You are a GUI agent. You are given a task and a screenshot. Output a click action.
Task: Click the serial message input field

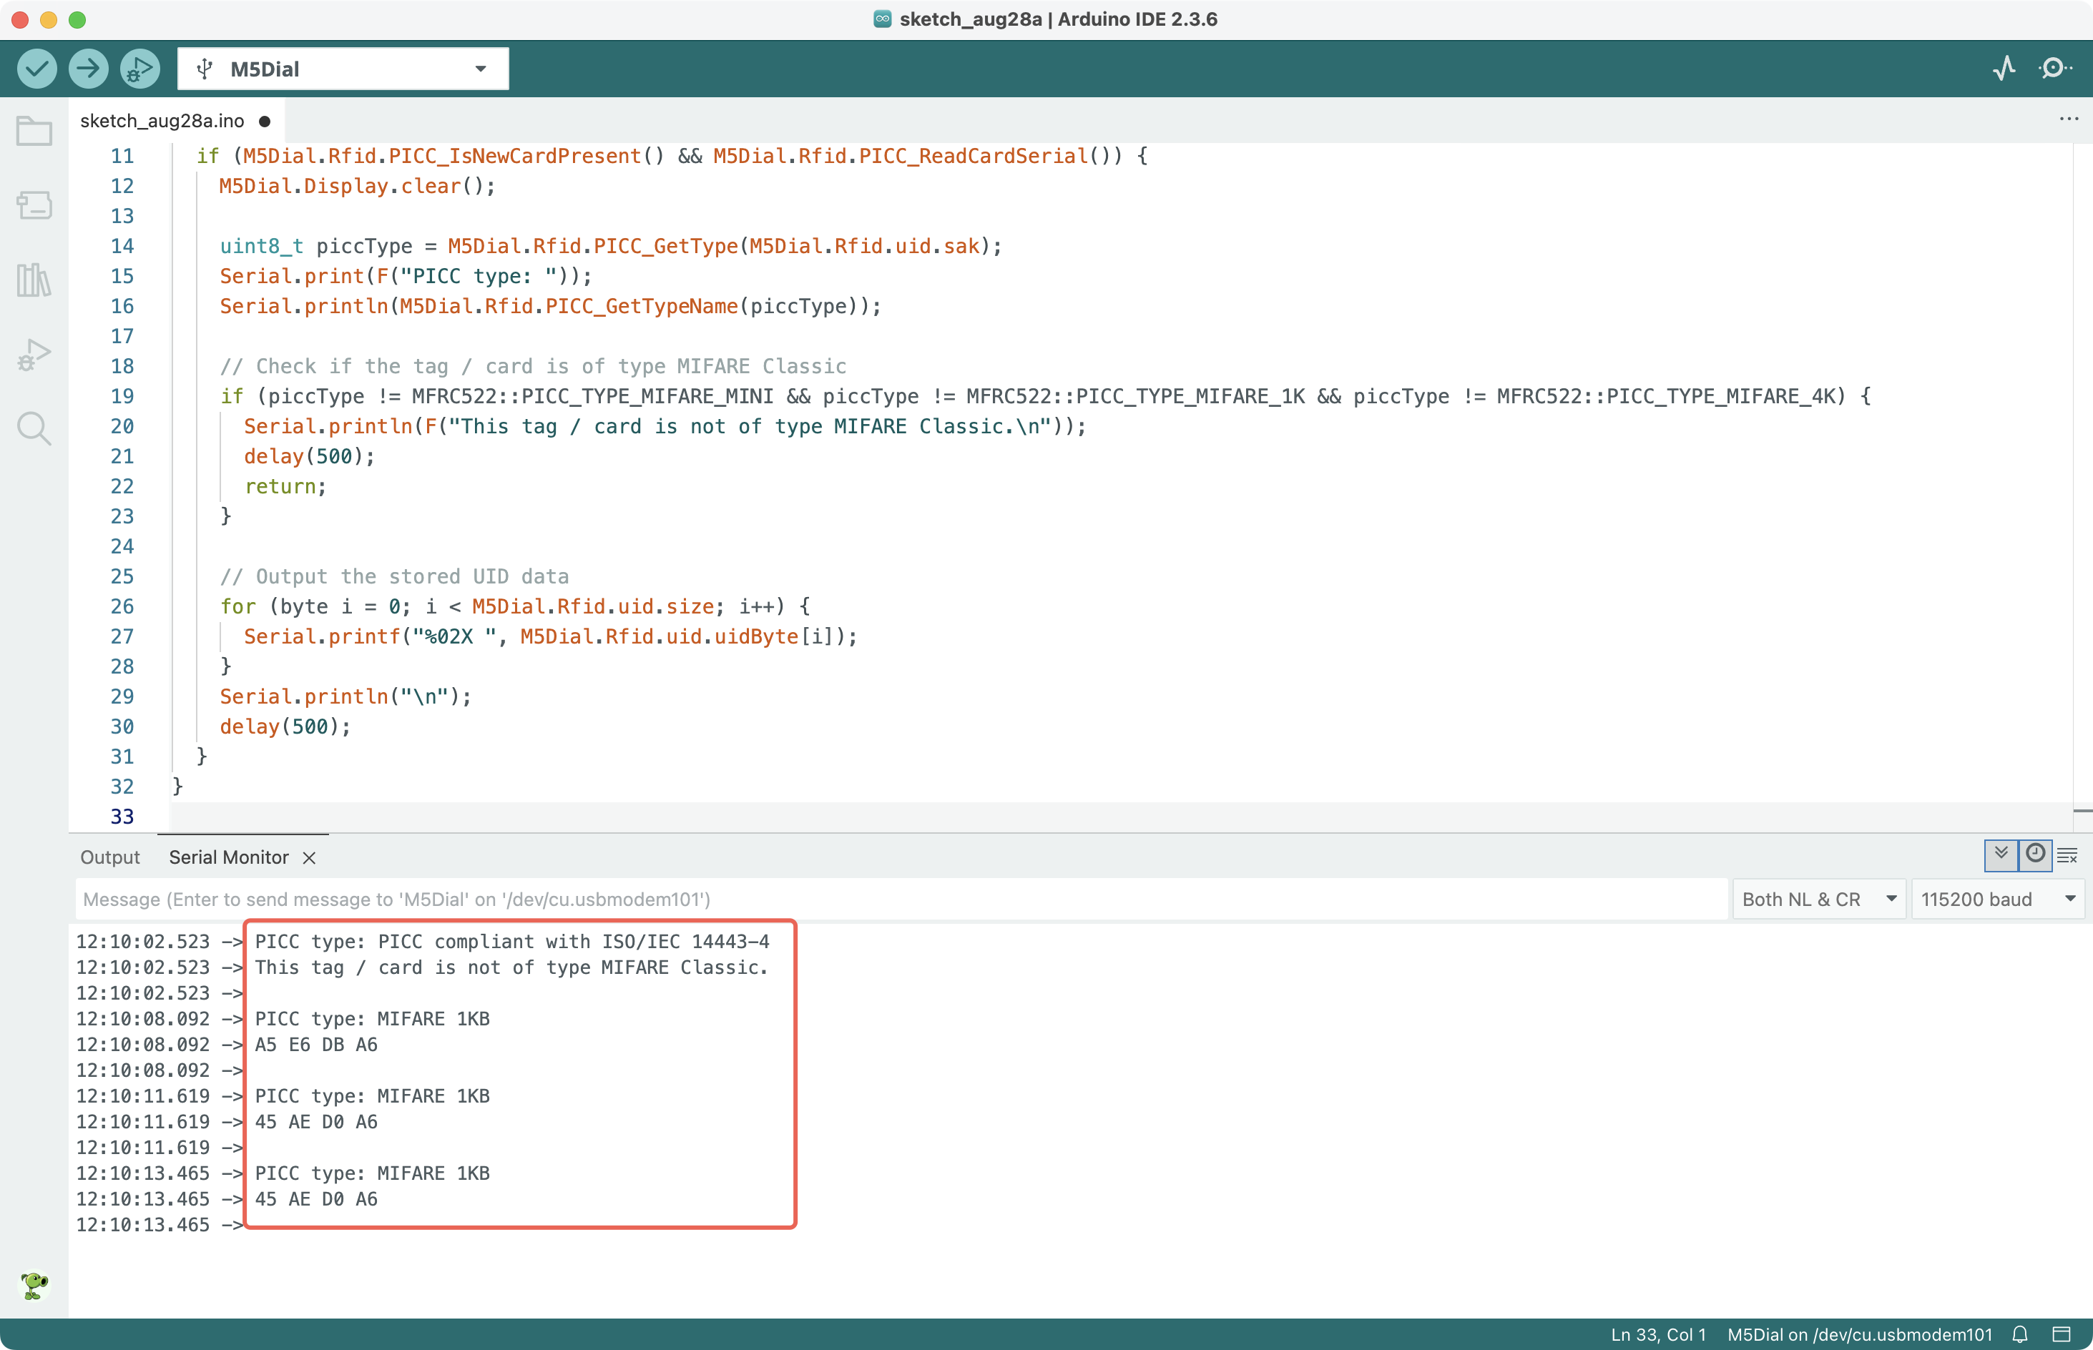[x=901, y=900]
